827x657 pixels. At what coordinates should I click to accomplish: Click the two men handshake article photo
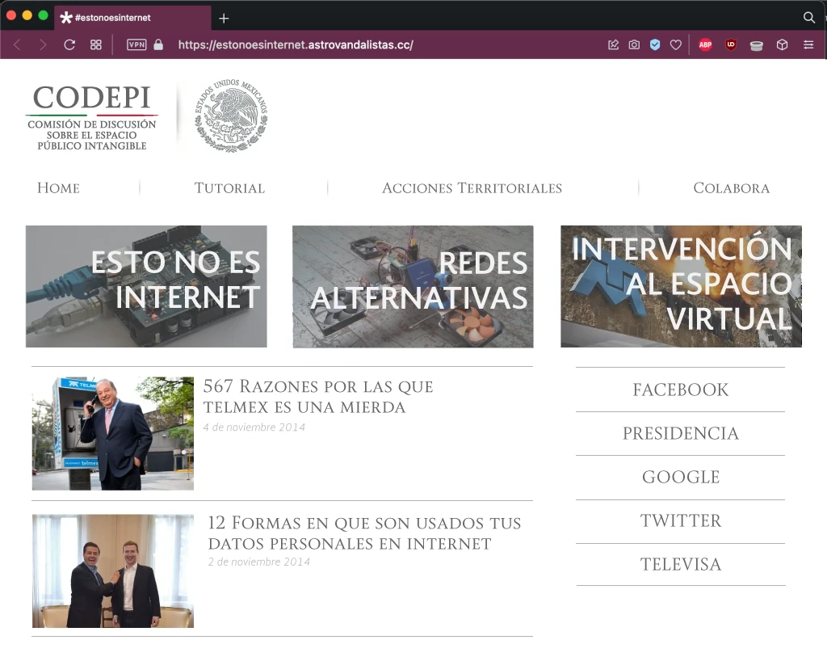(113, 571)
